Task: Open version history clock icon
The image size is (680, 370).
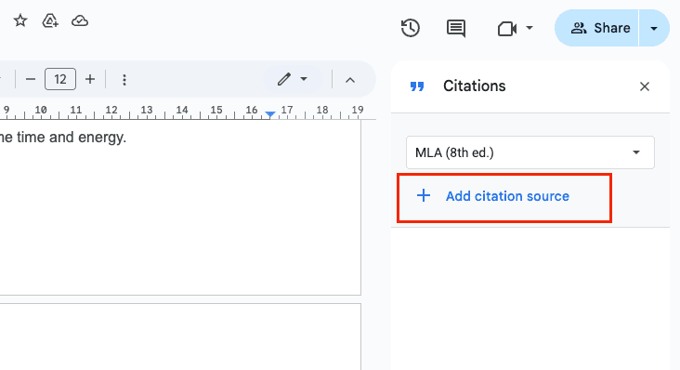Action: pyautogui.click(x=411, y=28)
